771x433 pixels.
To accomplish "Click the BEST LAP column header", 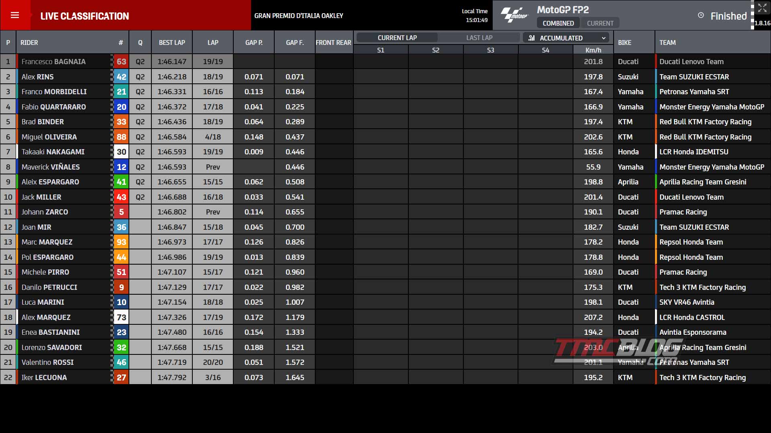I will (172, 42).
